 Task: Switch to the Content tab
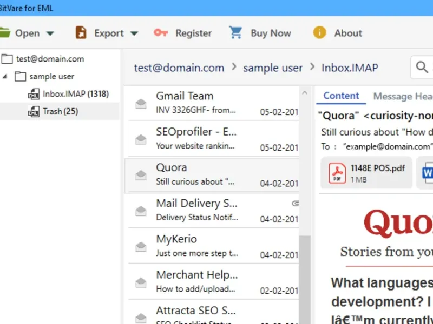(x=341, y=96)
